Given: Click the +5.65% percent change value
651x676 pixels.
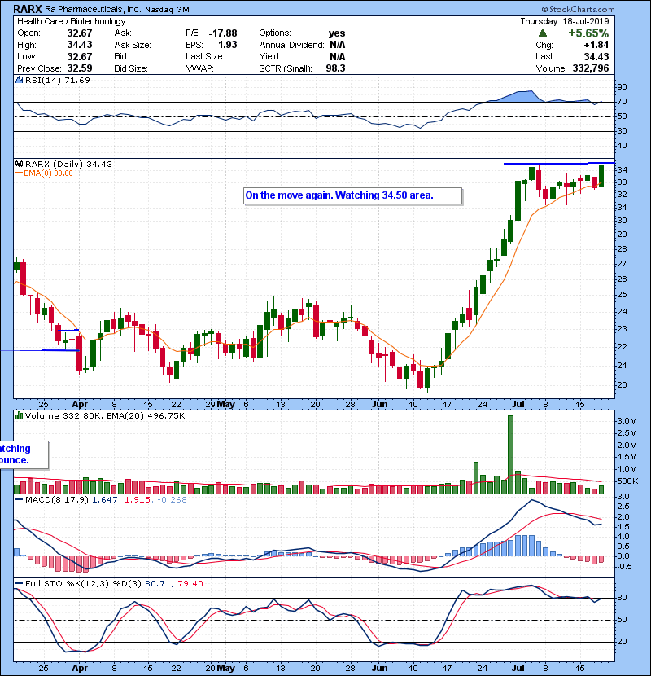Looking at the screenshot, I should pos(588,33).
